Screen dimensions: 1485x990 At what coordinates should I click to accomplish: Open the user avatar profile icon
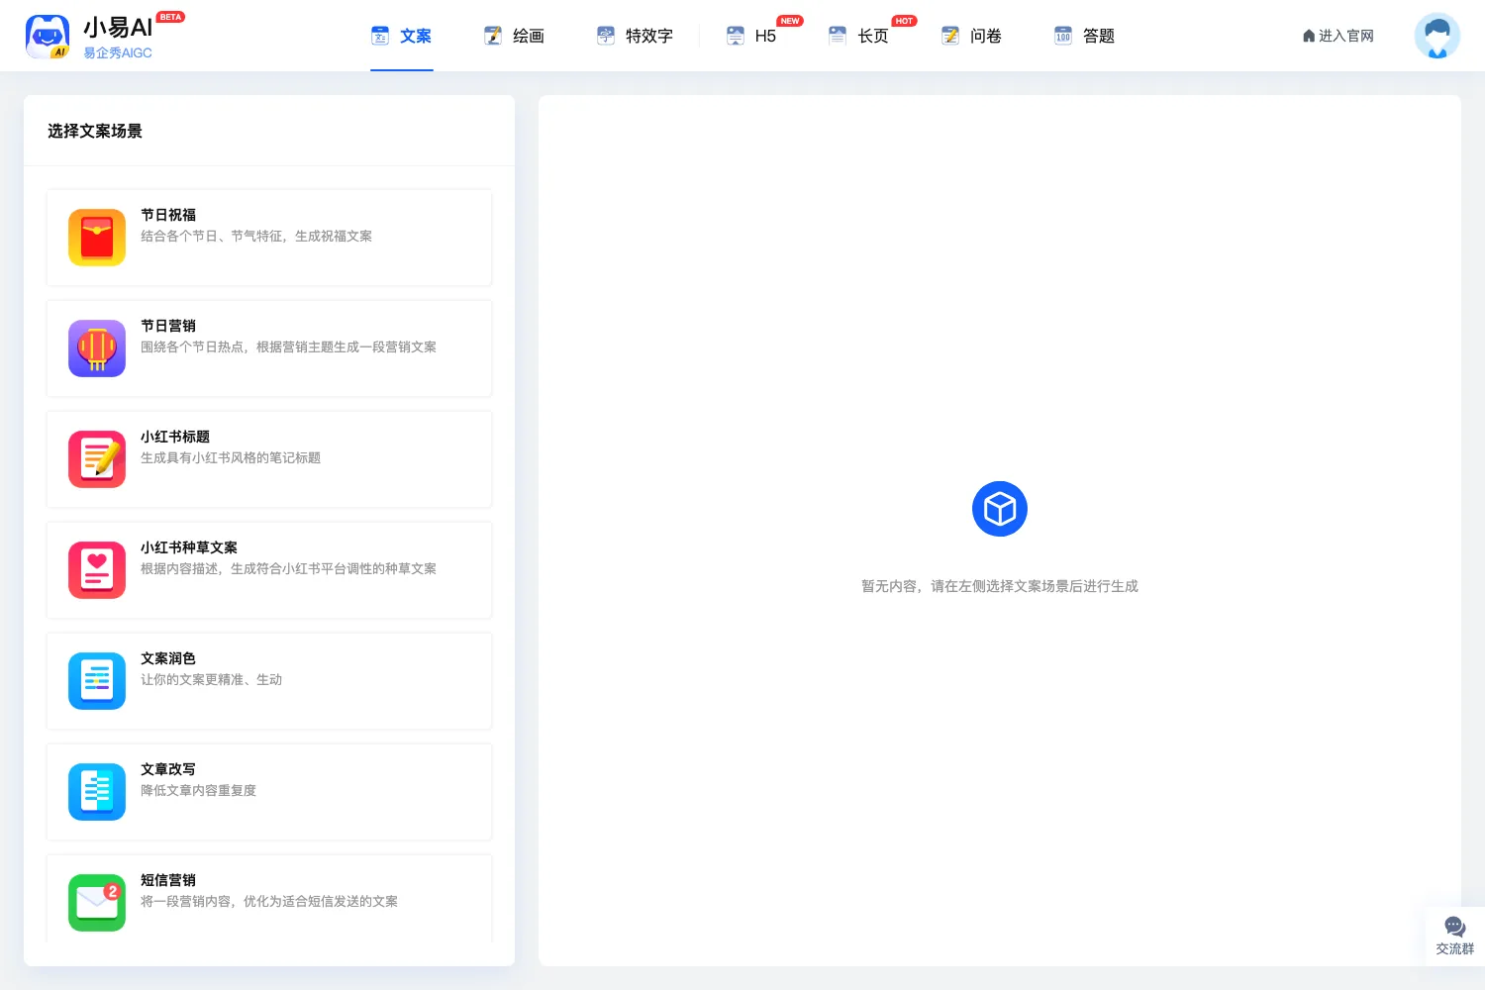point(1437,36)
